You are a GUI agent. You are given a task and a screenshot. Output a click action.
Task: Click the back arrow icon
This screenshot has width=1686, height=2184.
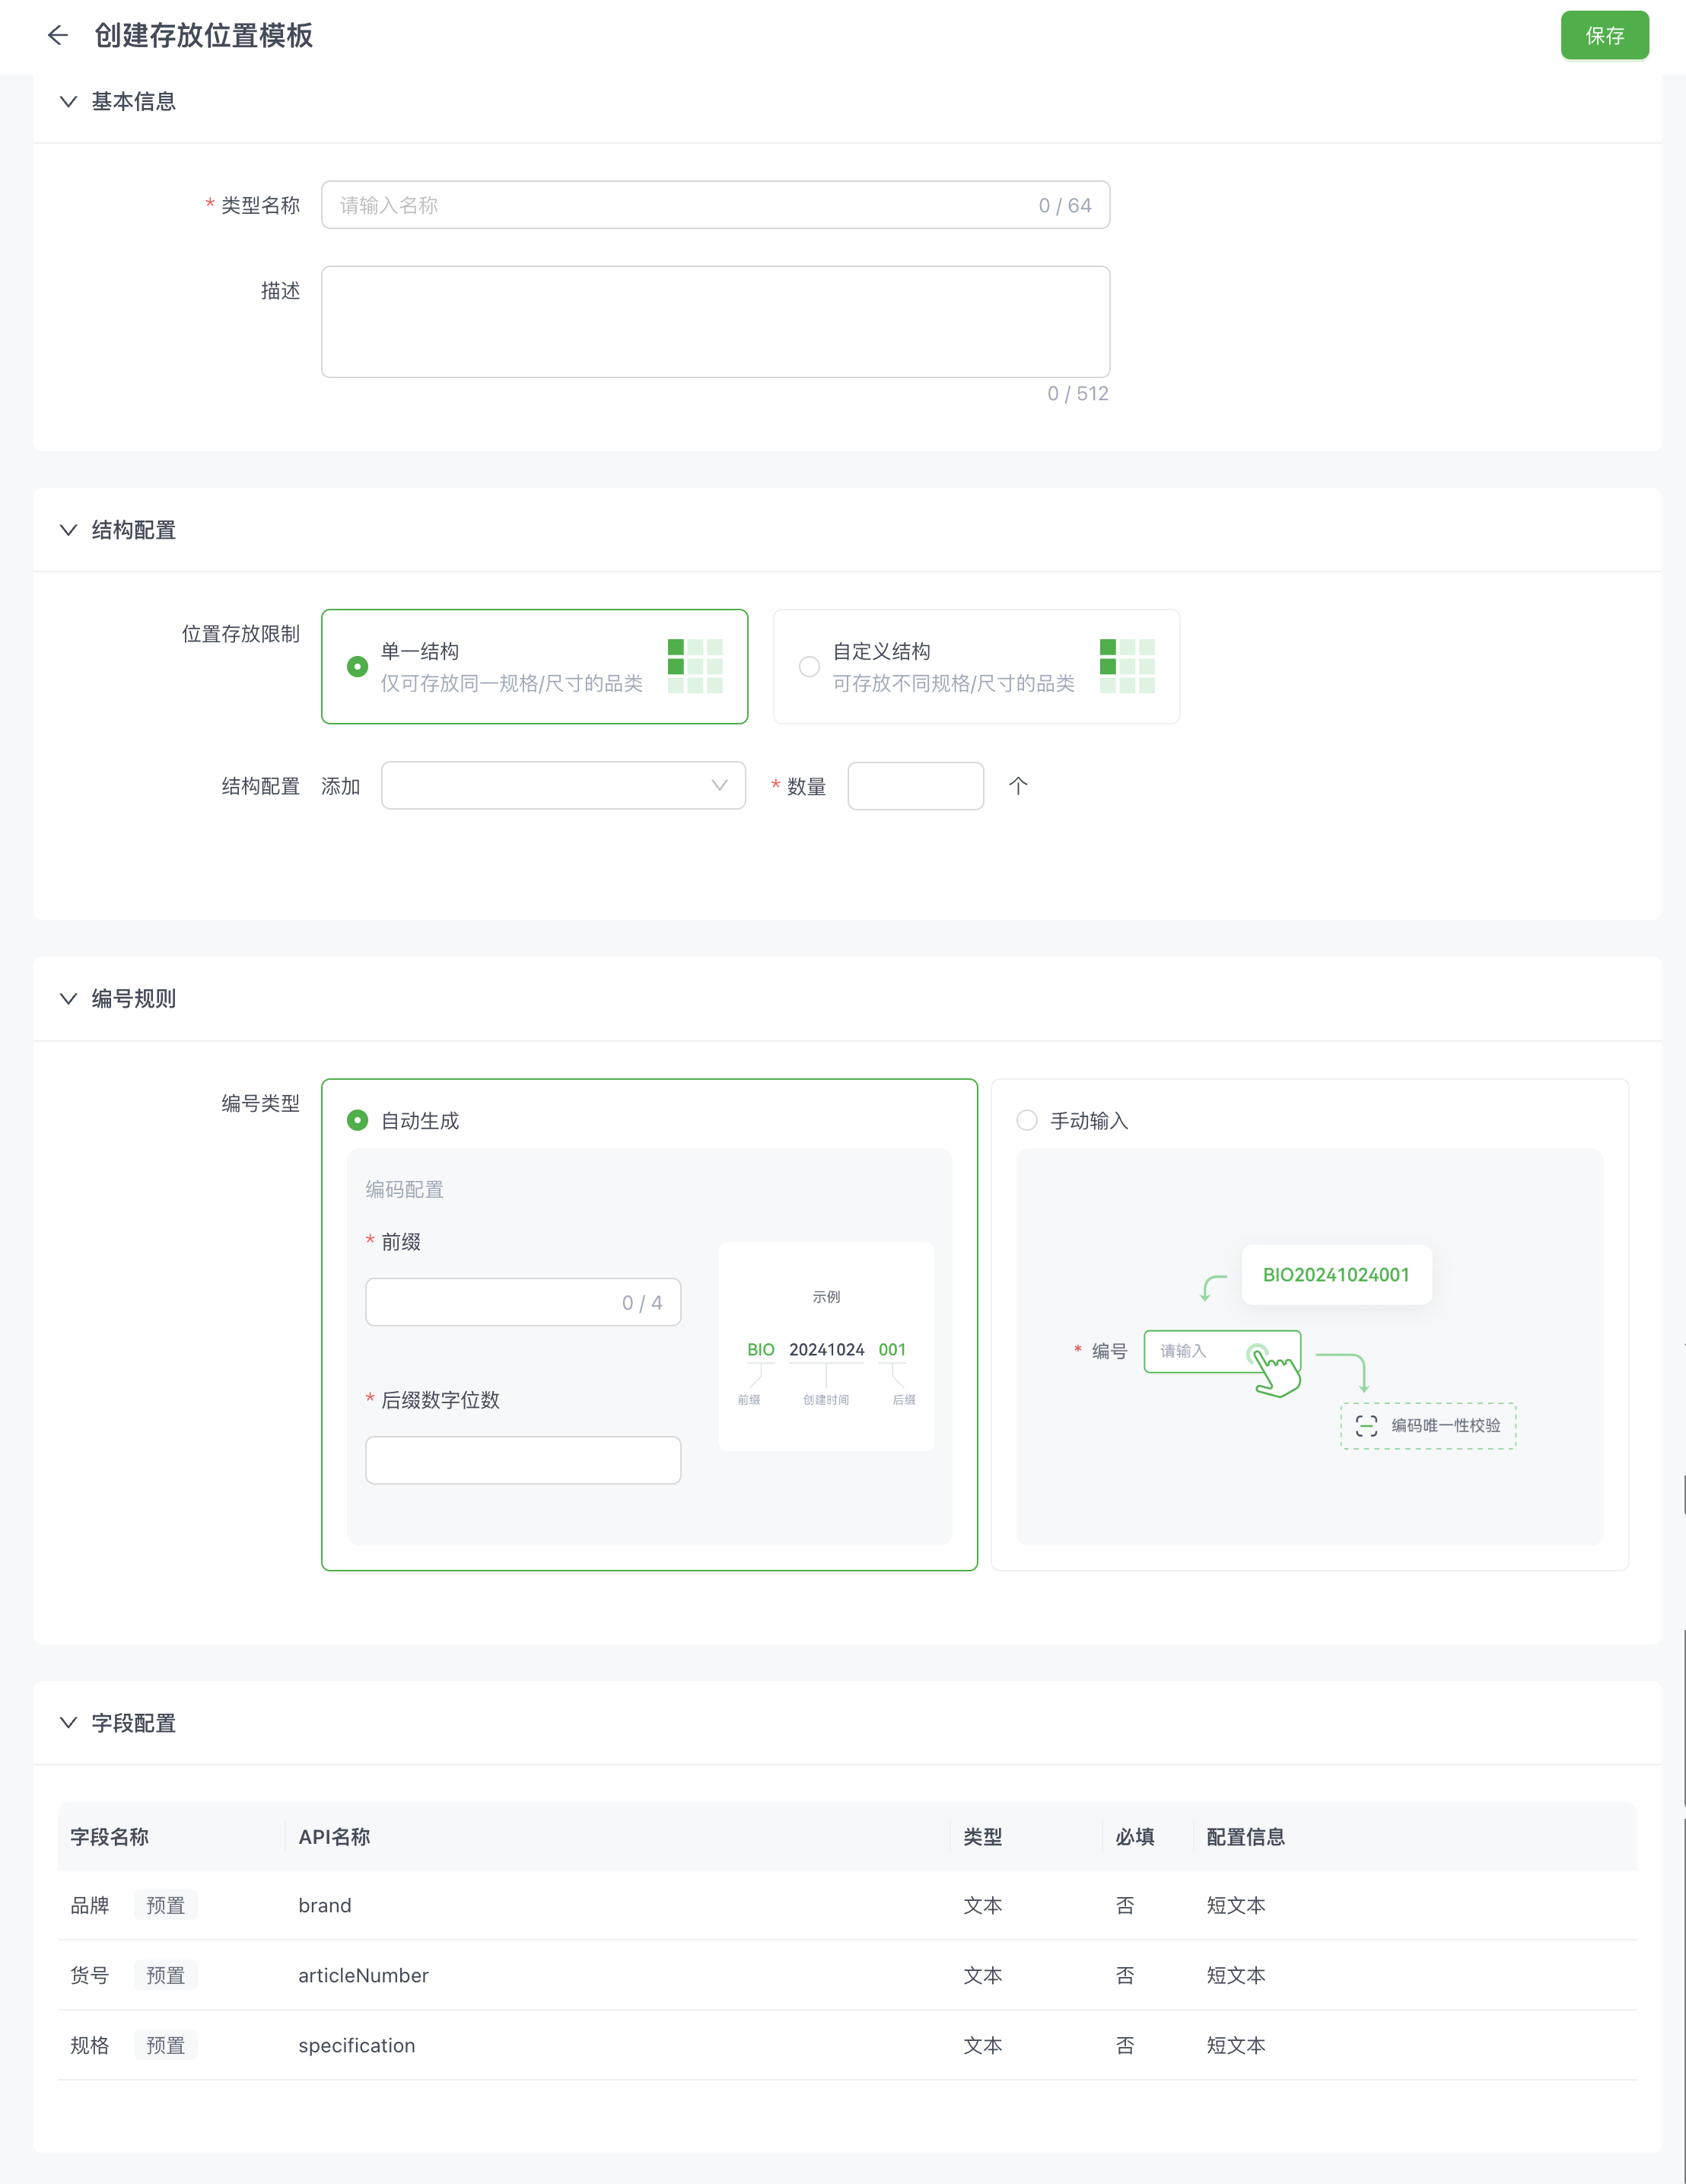[x=57, y=36]
